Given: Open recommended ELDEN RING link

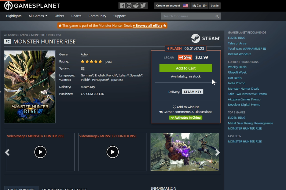Looking at the screenshot, I should click(237, 38).
